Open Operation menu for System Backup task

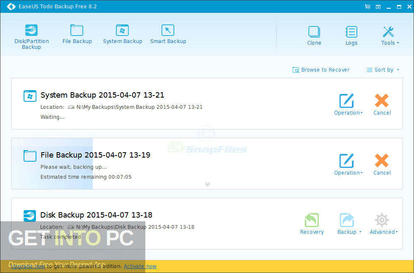pyautogui.click(x=348, y=105)
